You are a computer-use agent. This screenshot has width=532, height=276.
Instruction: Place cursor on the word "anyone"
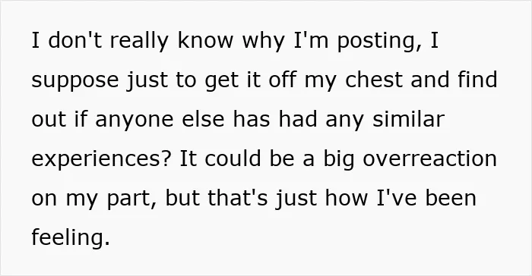coord(135,120)
